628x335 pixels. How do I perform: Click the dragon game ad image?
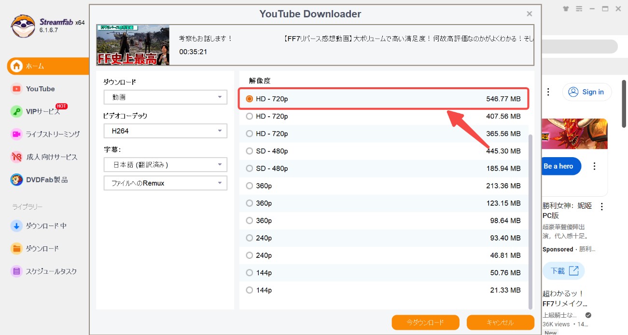(575, 134)
